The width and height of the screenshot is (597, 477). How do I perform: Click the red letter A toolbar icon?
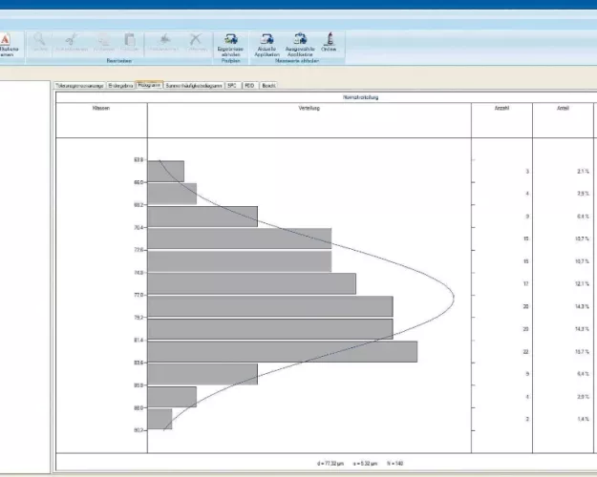click(5, 39)
